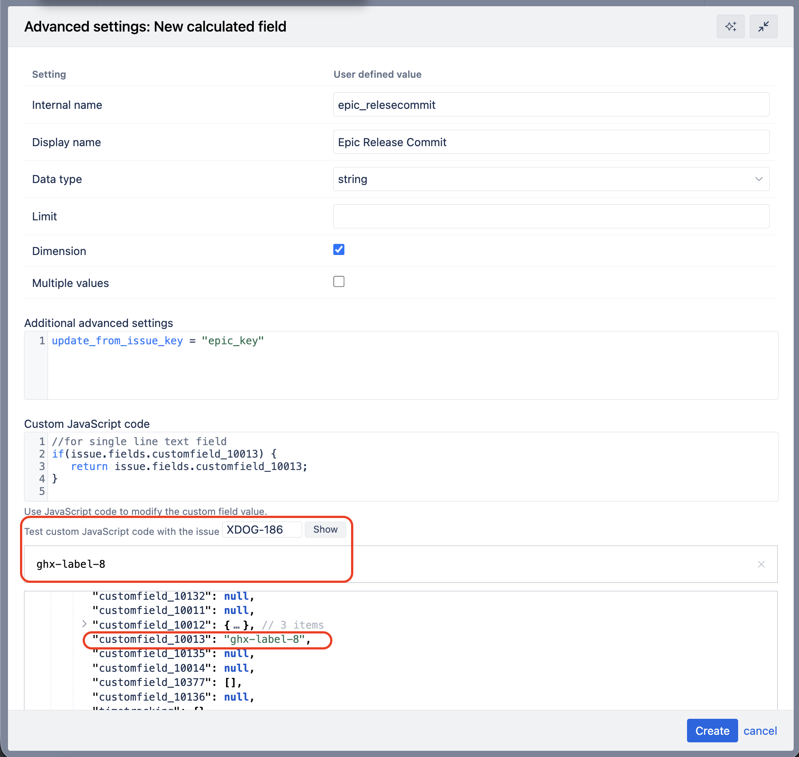Image resolution: width=799 pixels, height=757 pixels.
Task: Click the cancel link
Action: [760, 731]
